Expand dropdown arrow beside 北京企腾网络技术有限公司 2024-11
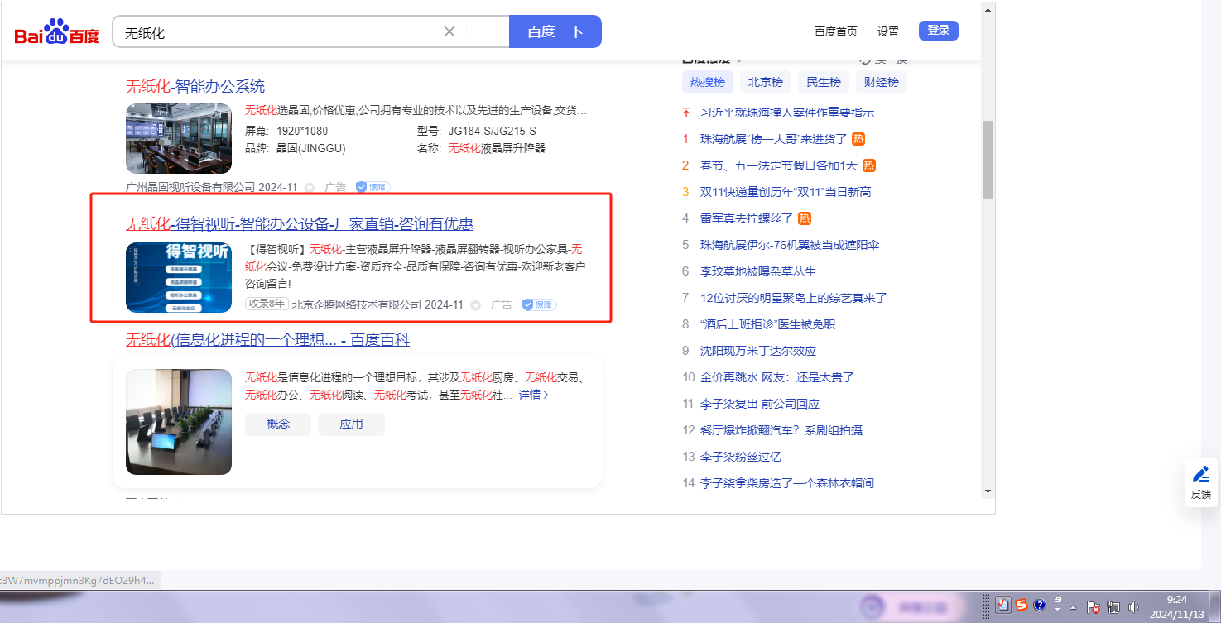 475,304
